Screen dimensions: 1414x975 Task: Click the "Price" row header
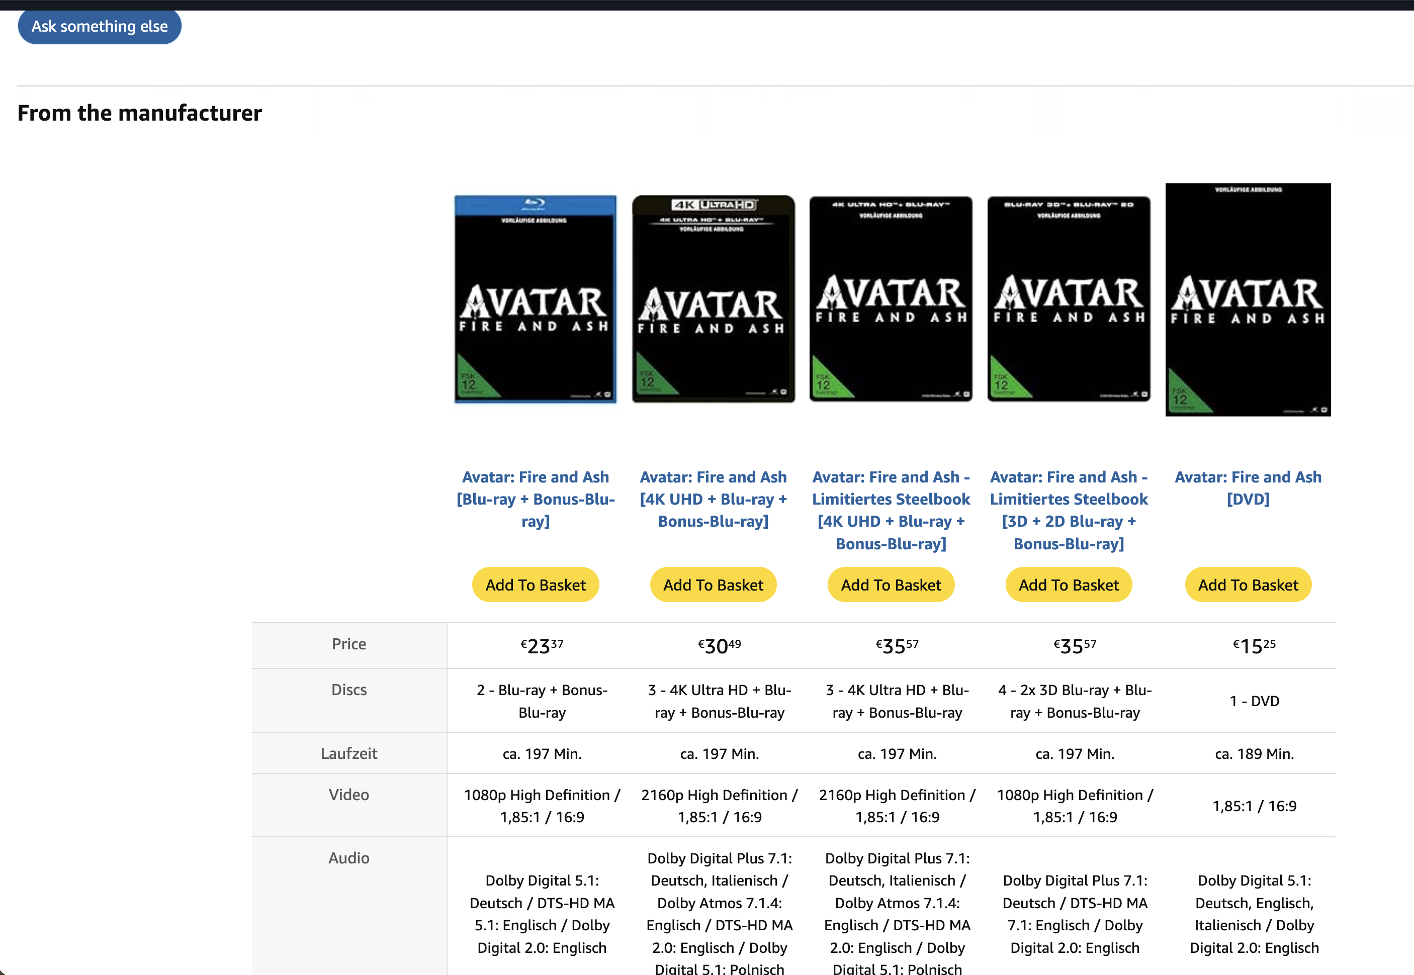pos(349,644)
